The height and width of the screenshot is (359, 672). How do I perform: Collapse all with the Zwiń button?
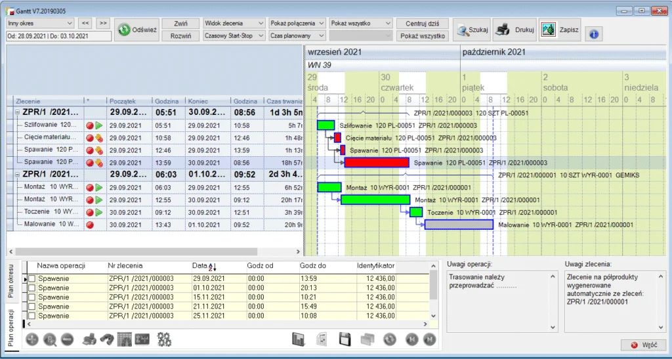point(181,24)
